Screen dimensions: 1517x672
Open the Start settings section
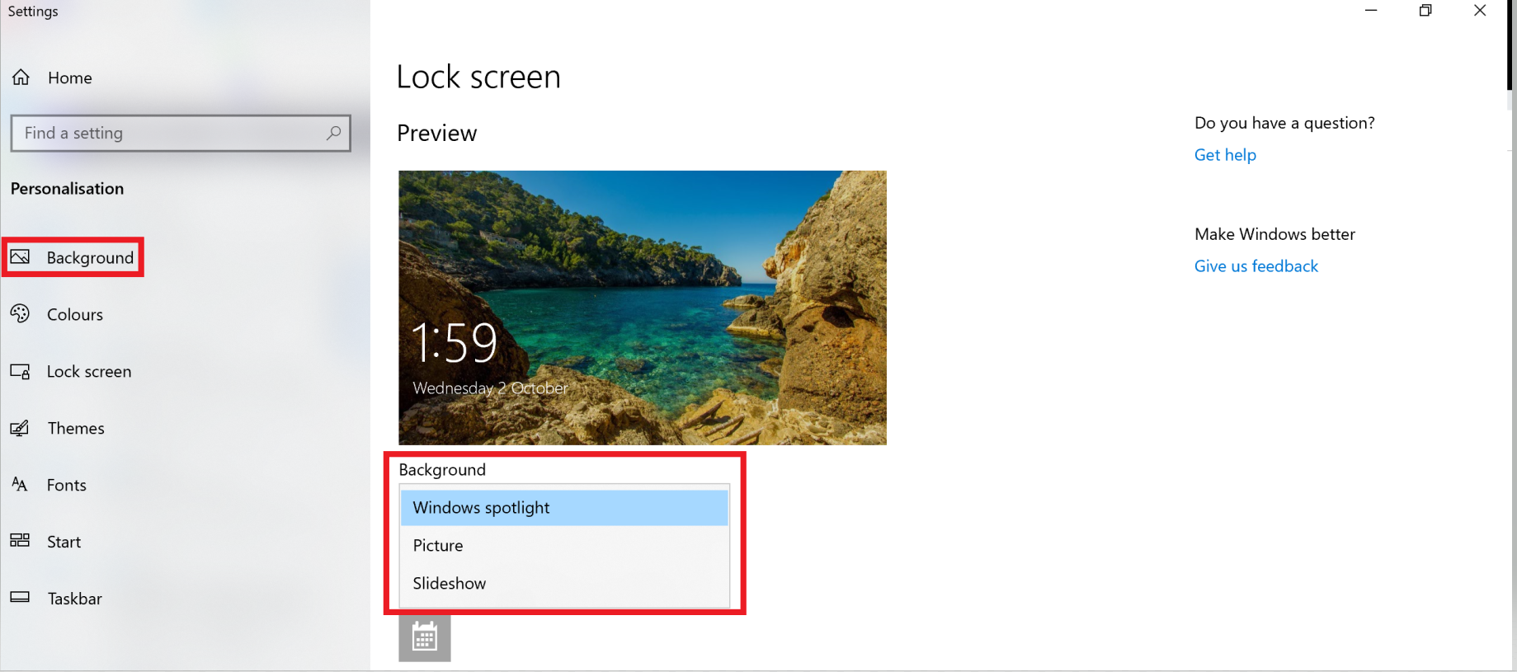pos(64,542)
